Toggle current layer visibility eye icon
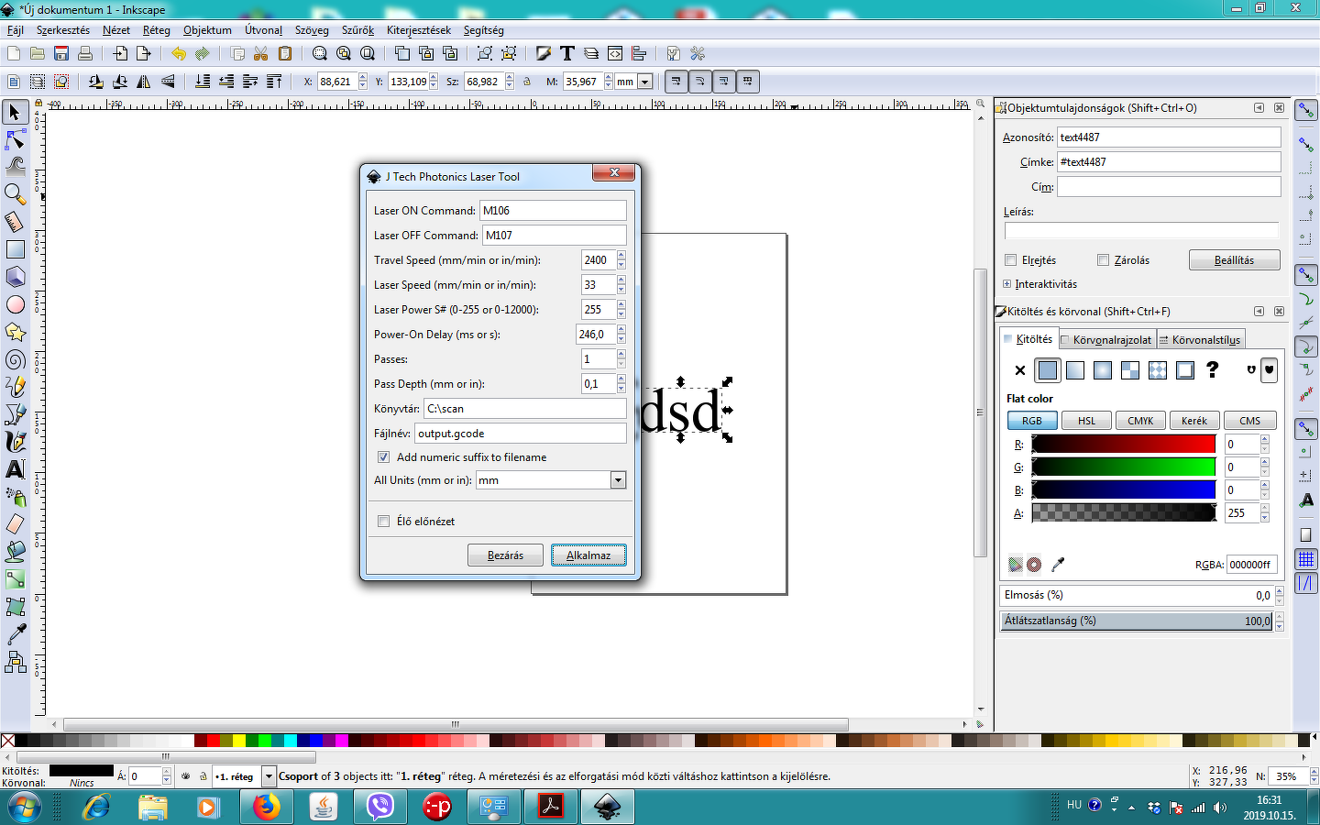1320x825 pixels. click(x=186, y=776)
